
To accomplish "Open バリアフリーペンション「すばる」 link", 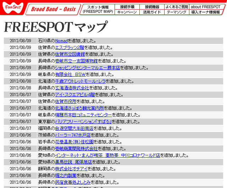I will click(83, 122).
